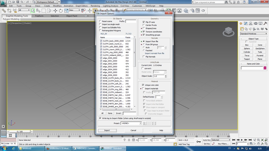The width and height of the screenshot is (269, 151).
Task: Click the magenta object color swatch
Action: tap(265, 68)
